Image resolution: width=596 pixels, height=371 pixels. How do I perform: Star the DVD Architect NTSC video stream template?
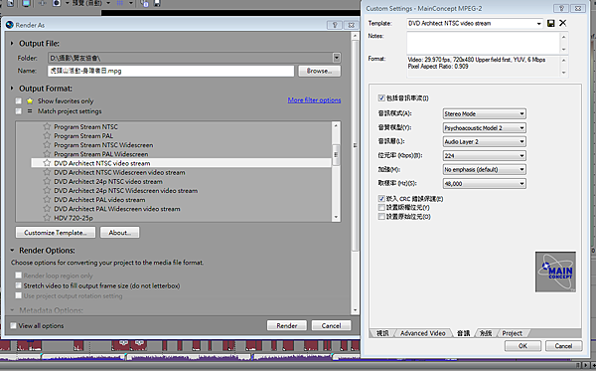(47, 163)
